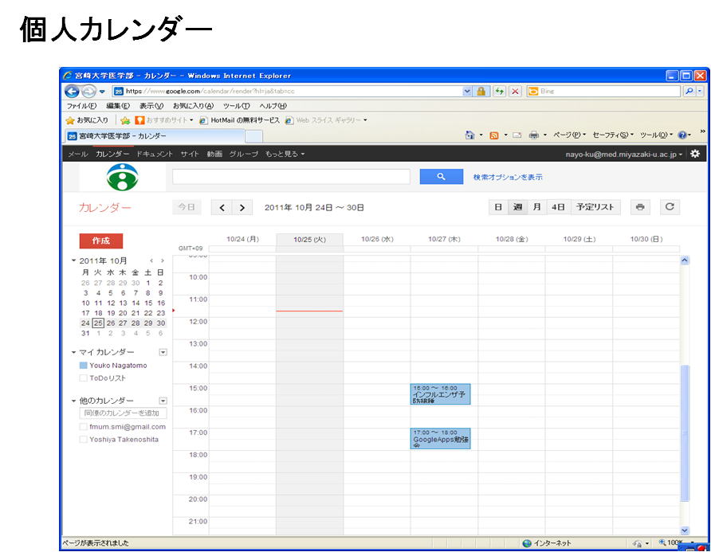Show the Yoshiya Takenoshita calendar

click(x=84, y=440)
